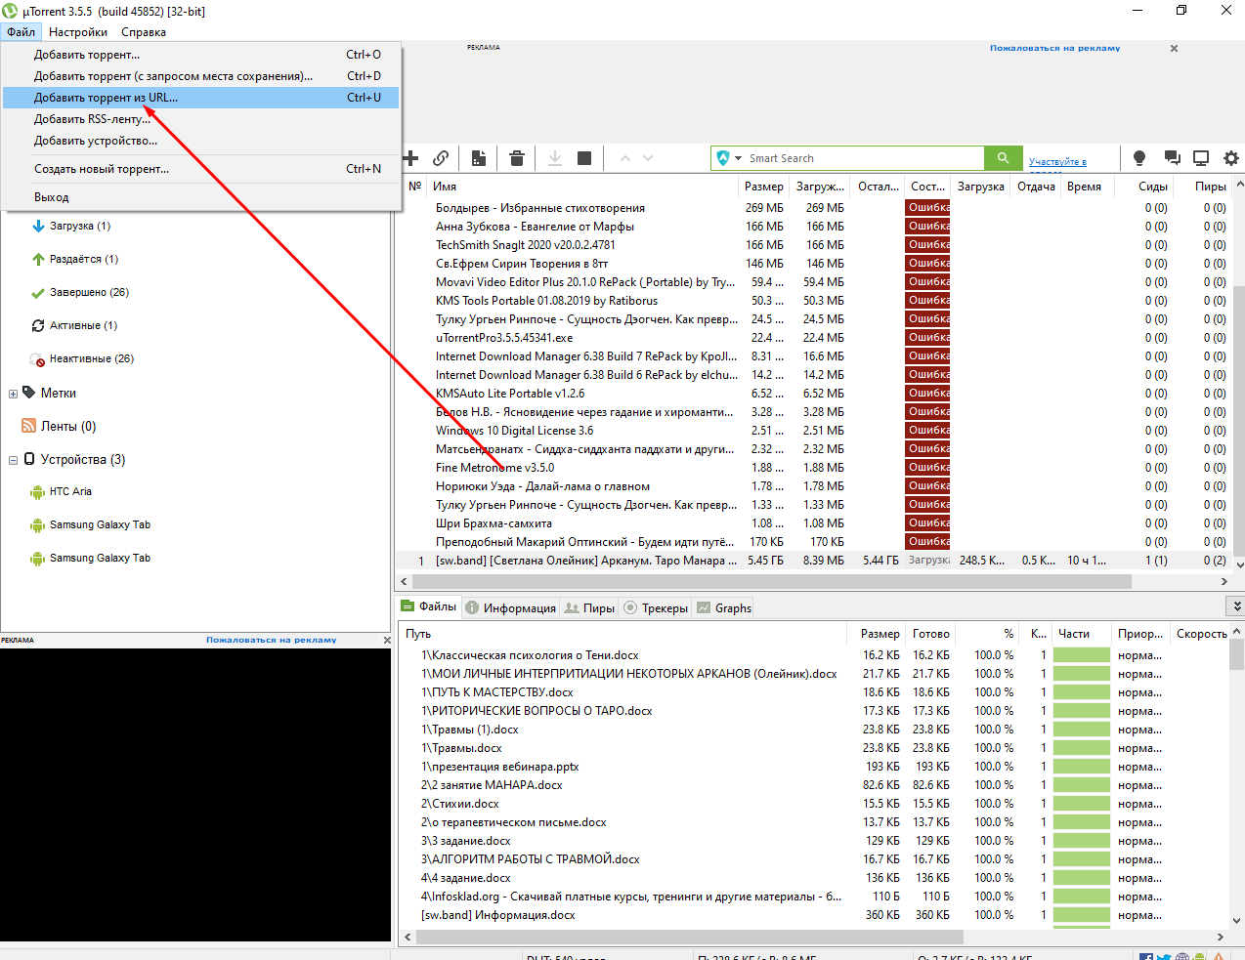Click the remote monitor icon in toolbar
1245x960 pixels.
click(1201, 158)
